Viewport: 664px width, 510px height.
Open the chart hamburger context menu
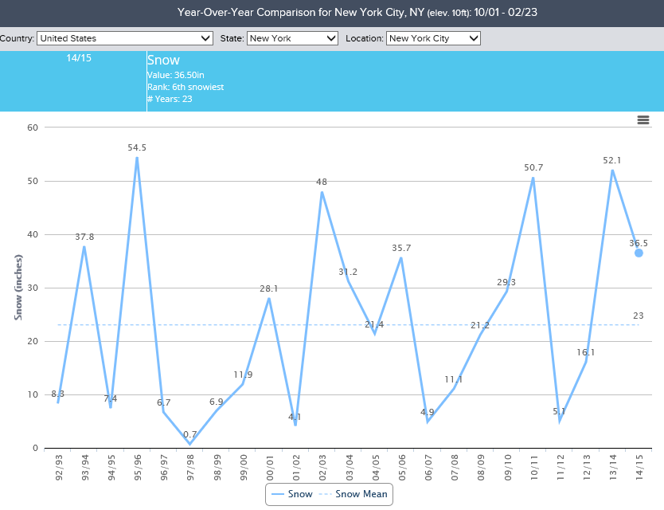tap(643, 120)
